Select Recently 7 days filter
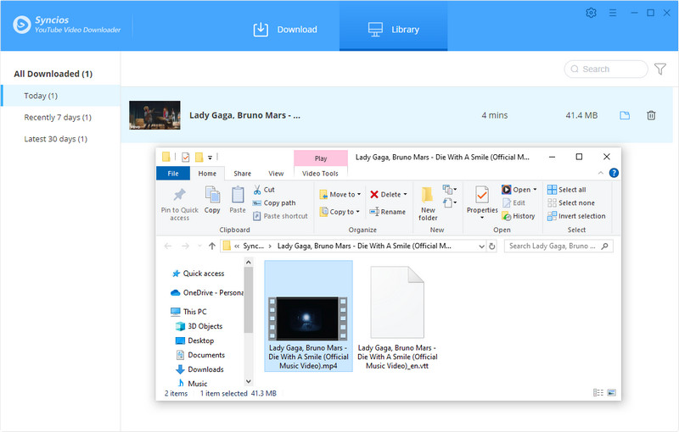The width and height of the screenshot is (679, 432). [58, 117]
